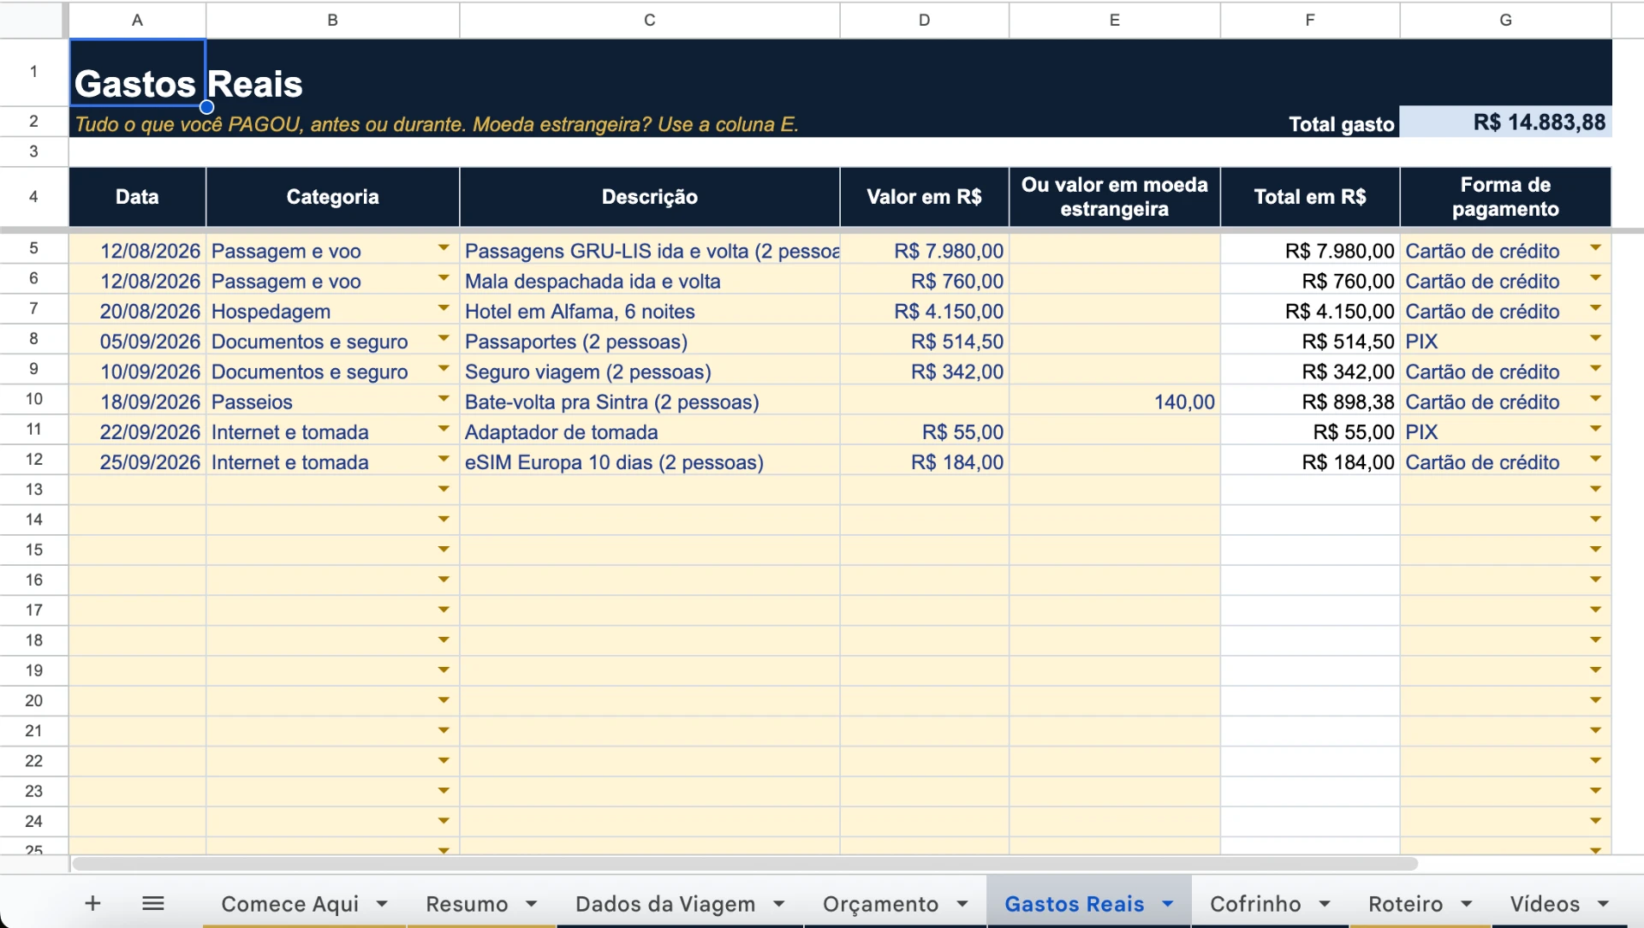Click the Forma de pagamento header cell

(x=1505, y=197)
